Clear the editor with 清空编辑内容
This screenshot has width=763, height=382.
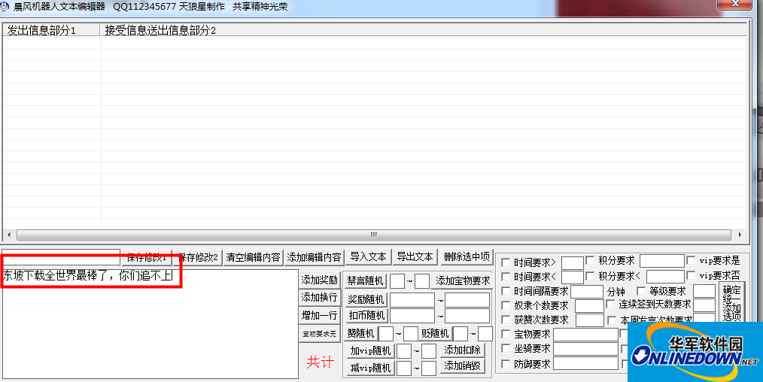pyautogui.click(x=253, y=257)
